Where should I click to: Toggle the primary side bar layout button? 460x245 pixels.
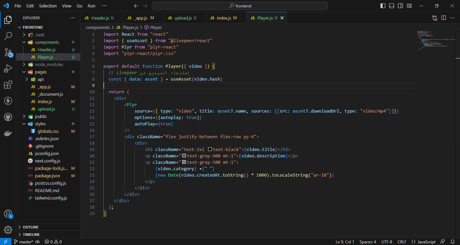383,6
